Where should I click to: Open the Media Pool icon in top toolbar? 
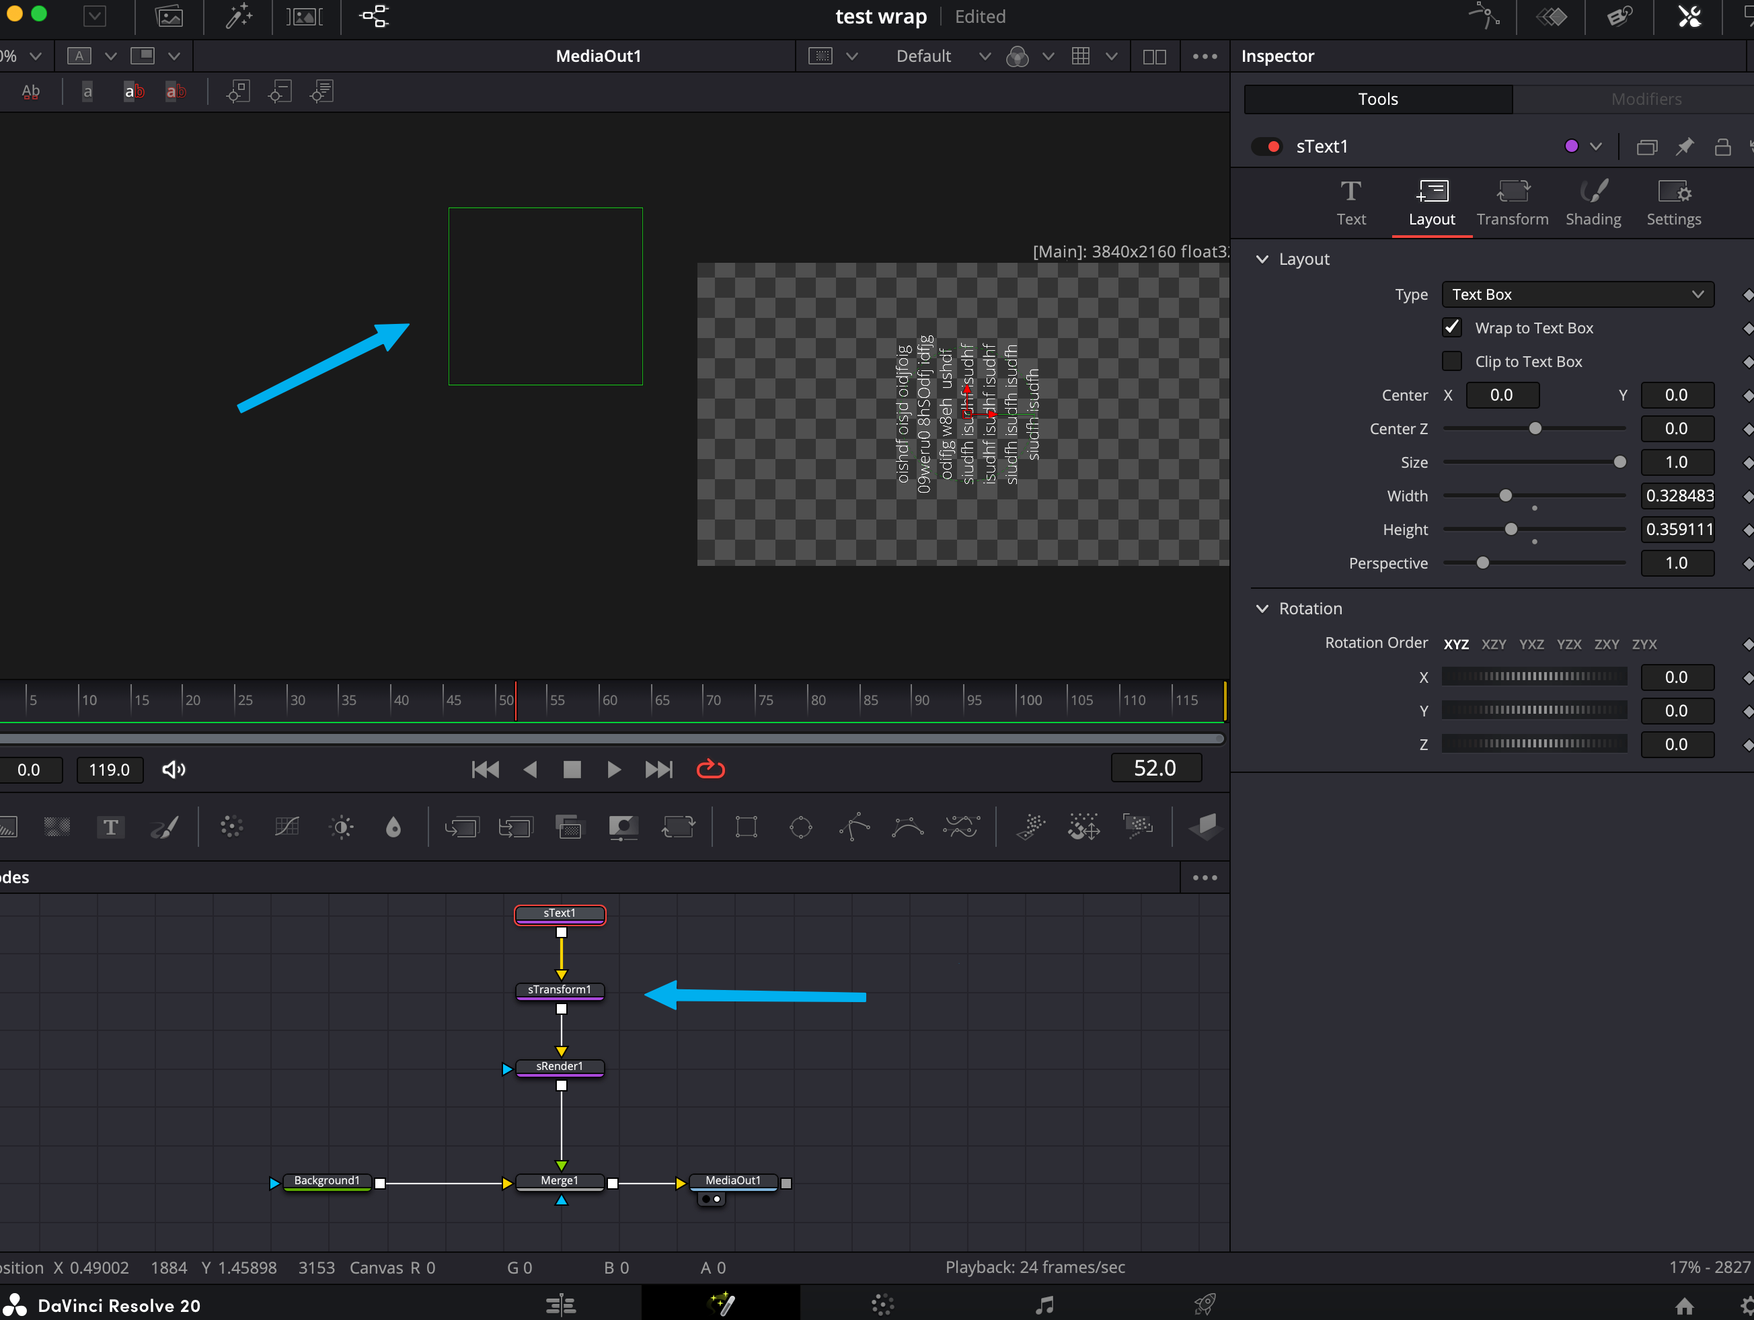[x=169, y=17]
